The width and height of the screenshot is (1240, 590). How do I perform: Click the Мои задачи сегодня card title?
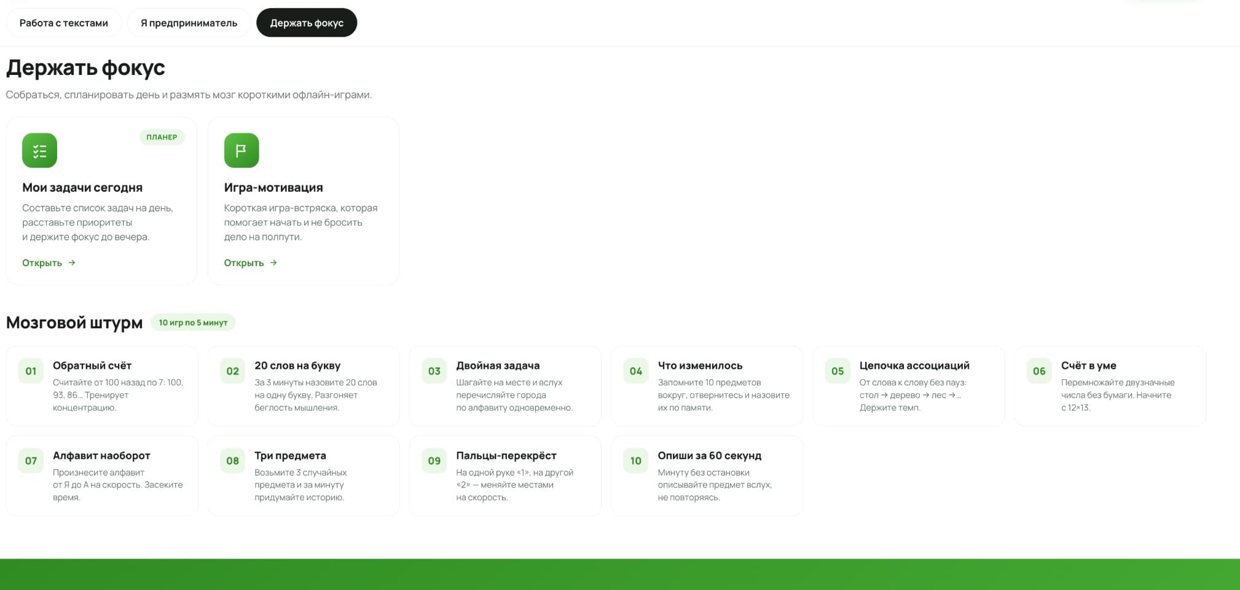82,187
